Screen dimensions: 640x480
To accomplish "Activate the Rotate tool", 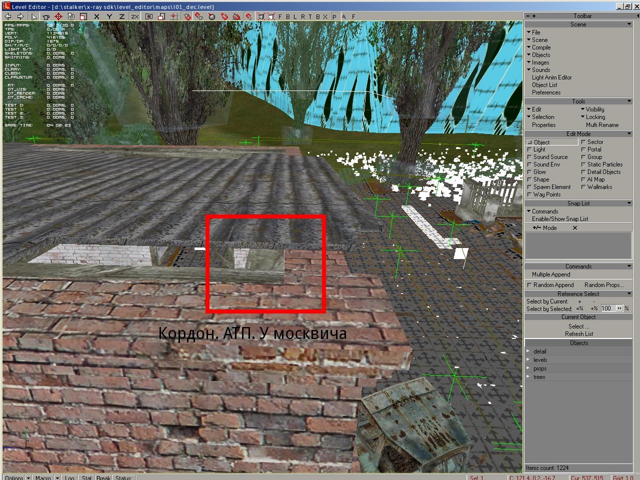I will coord(71,16).
